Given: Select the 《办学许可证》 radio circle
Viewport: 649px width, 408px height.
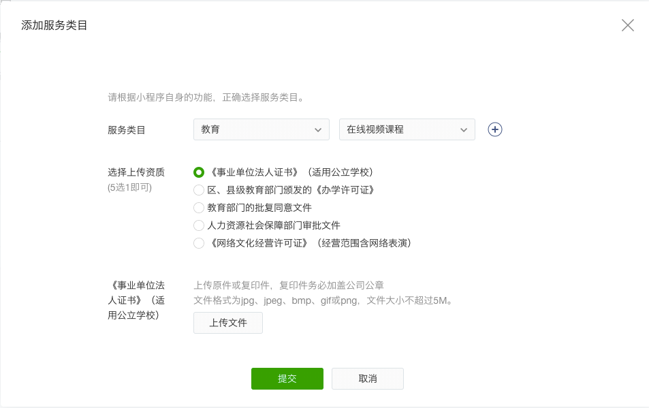Looking at the screenshot, I should 199,190.
